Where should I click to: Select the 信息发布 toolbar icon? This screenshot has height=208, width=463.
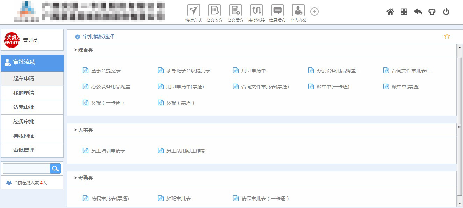click(277, 11)
